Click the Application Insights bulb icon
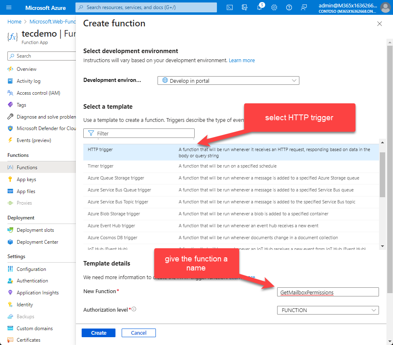 (10, 292)
